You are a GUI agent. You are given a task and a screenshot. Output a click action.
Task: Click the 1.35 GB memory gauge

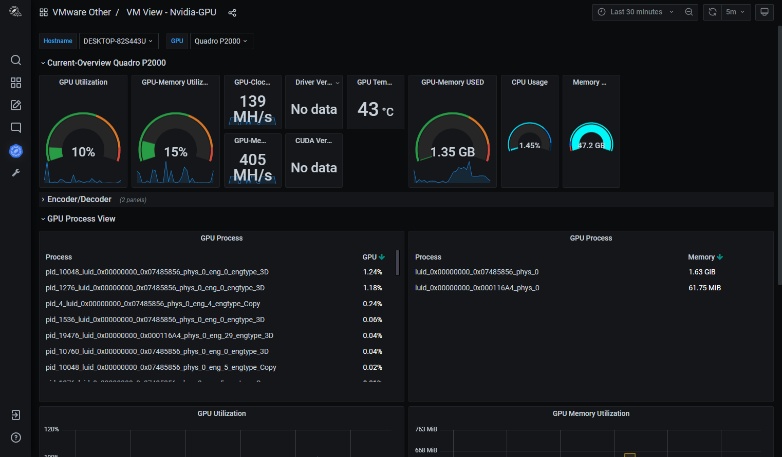(453, 137)
